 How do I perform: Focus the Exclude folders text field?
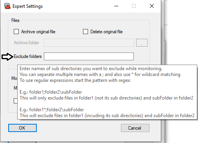coord(89,56)
